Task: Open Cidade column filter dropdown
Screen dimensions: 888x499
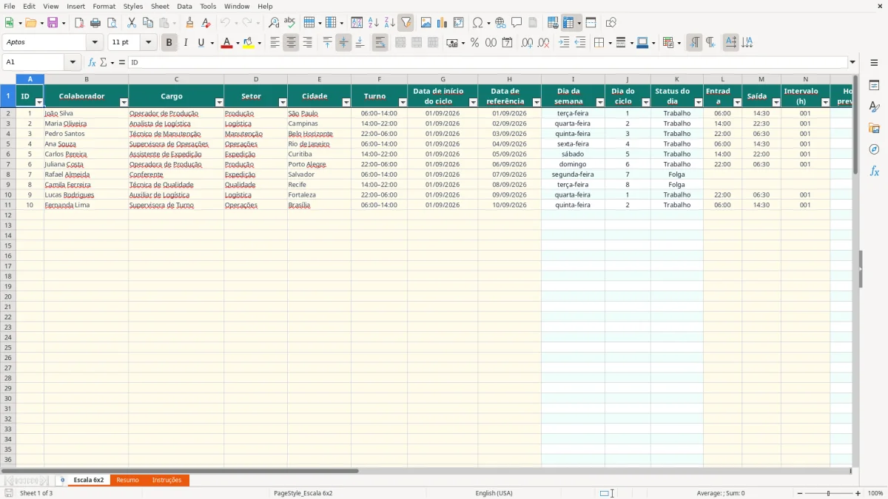Action: coord(346,102)
